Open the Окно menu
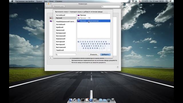Image resolution: width=183 pixels, height=103 pixels. click(x=51, y=1)
